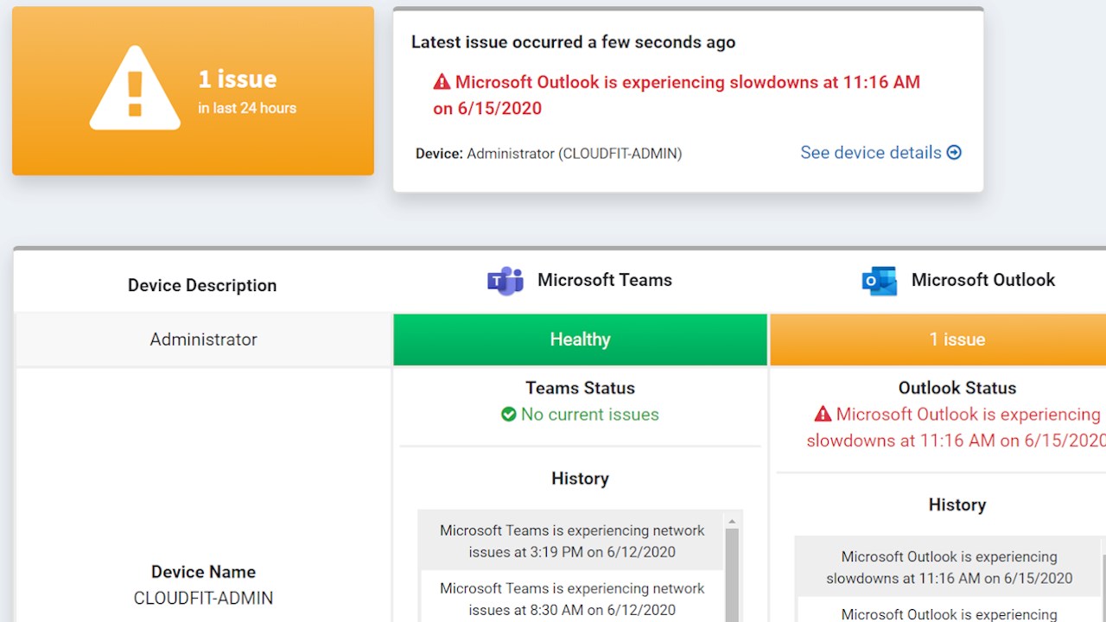This screenshot has height=622, width=1106.
Task: Click the Outlook Status slowdown message
Action: pos(957,428)
